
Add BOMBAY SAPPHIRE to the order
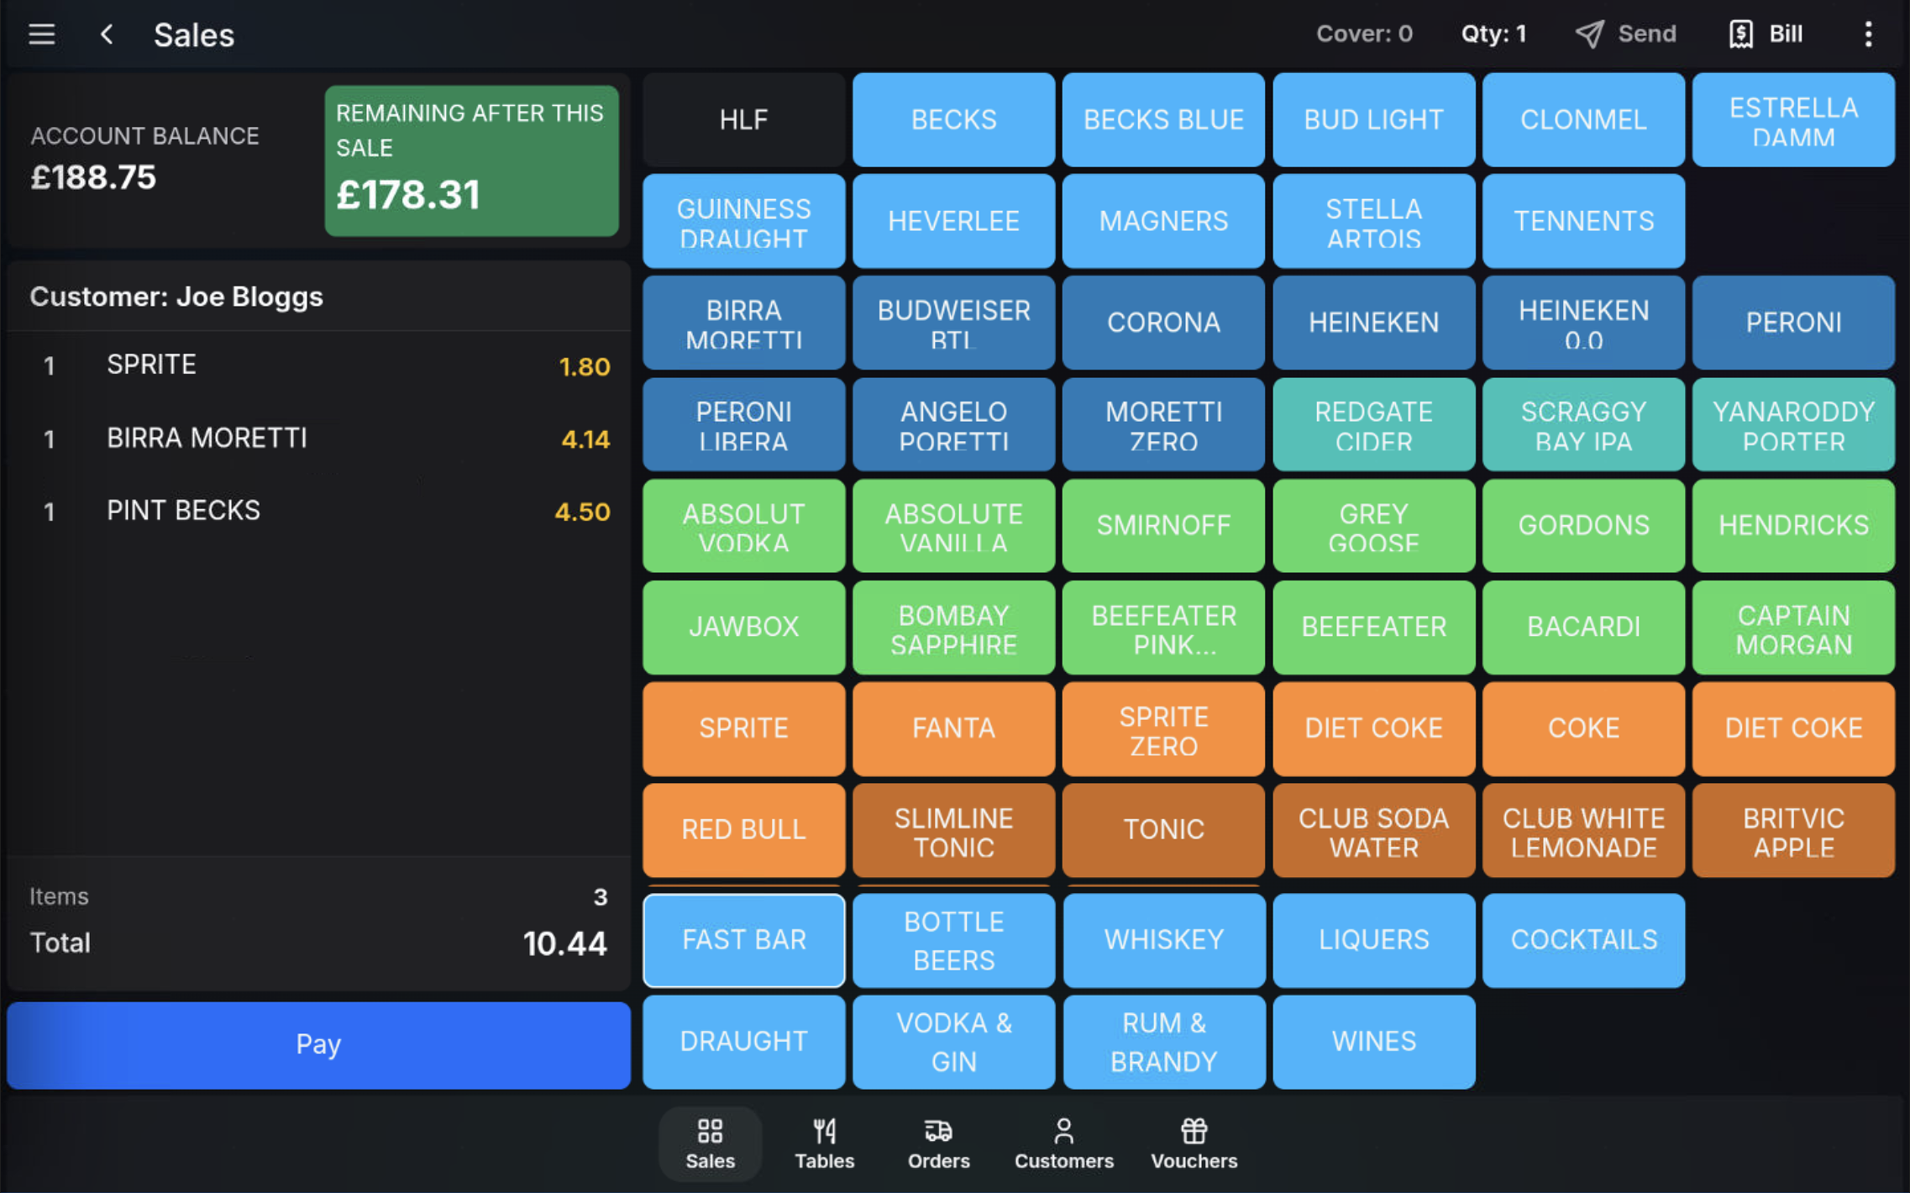954,628
